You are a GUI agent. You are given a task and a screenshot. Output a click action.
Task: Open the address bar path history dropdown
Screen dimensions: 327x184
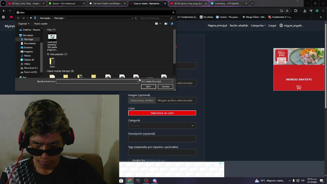click(132, 18)
